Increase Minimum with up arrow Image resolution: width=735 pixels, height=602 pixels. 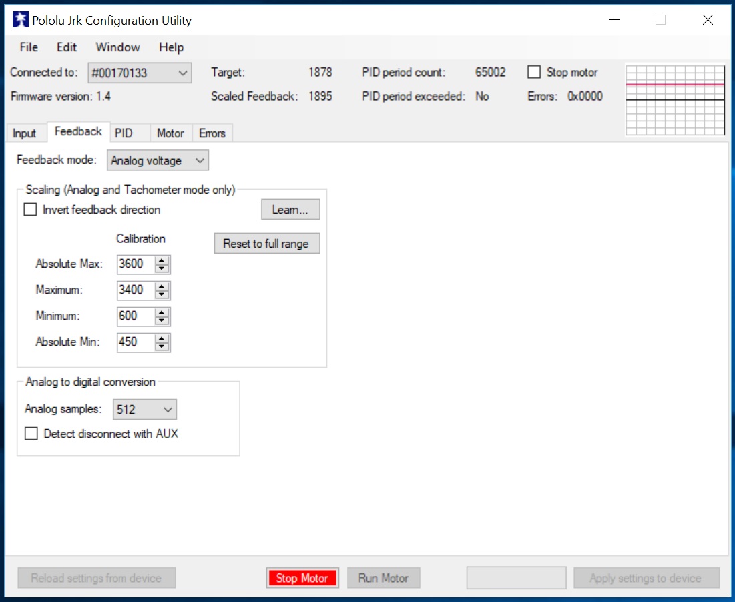pyautogui.click(x=162, y=312)
